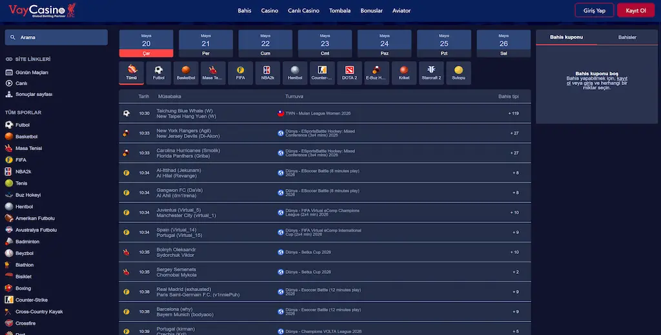Select the Tümü all-sports filter icon
This screenshot has width=661, height=335.
pyautogui.click(x=132, y=73)
